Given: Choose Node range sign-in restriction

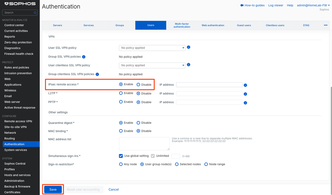Looking at the screenshot, I should point(206,164).
